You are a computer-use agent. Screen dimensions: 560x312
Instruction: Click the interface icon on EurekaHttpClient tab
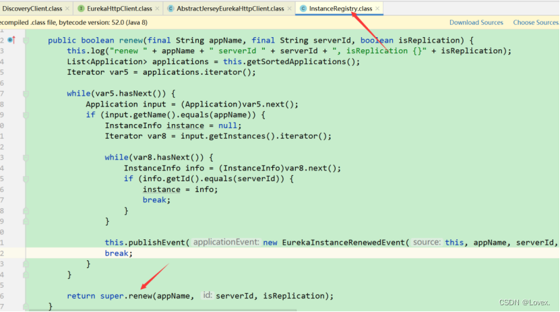81,9
